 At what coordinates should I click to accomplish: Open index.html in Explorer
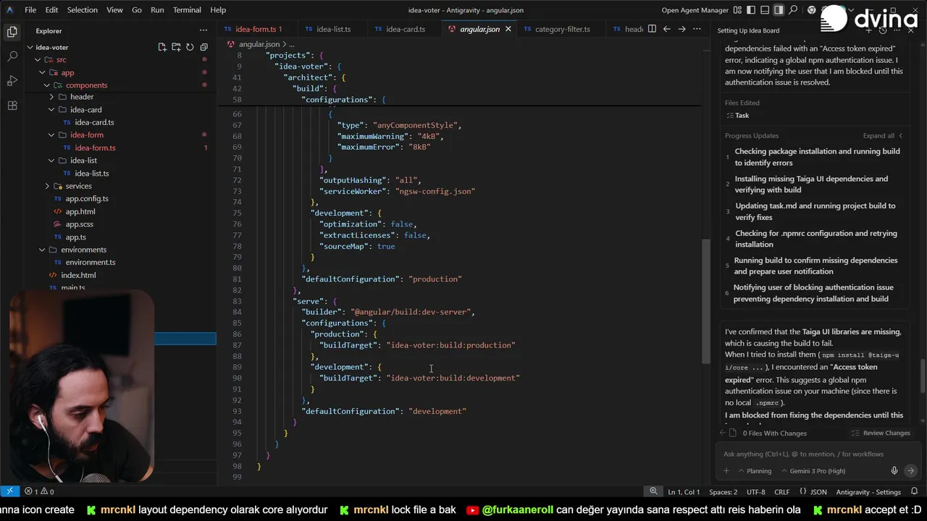click(78, 276)
